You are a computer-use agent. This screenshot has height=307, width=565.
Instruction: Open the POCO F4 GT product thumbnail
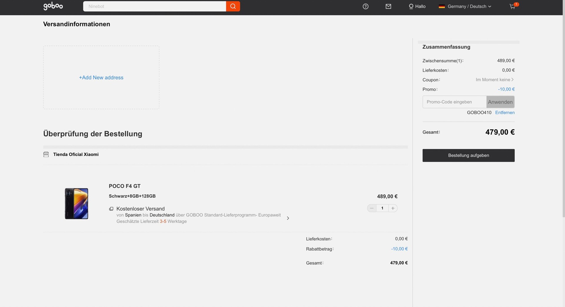pos(77,204)
